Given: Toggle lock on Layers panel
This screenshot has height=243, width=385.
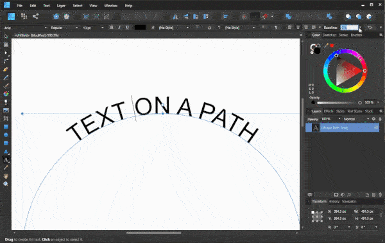Looking at the screenshot, I should (380, 119).
